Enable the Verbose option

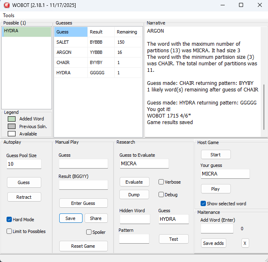click(x=161, y=182)
